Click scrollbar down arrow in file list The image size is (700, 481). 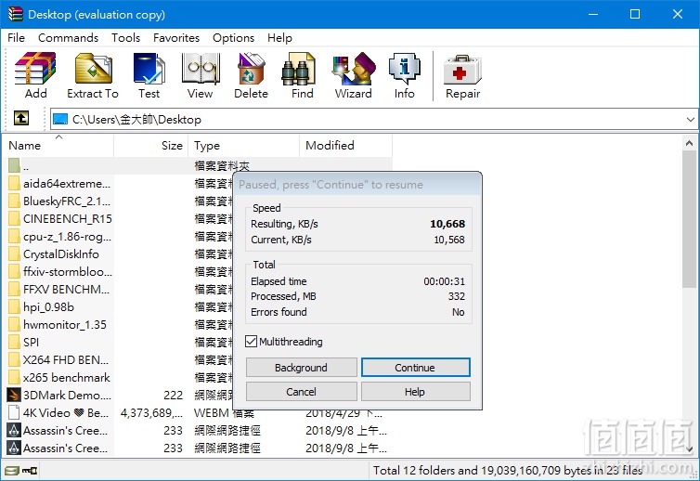689,448
